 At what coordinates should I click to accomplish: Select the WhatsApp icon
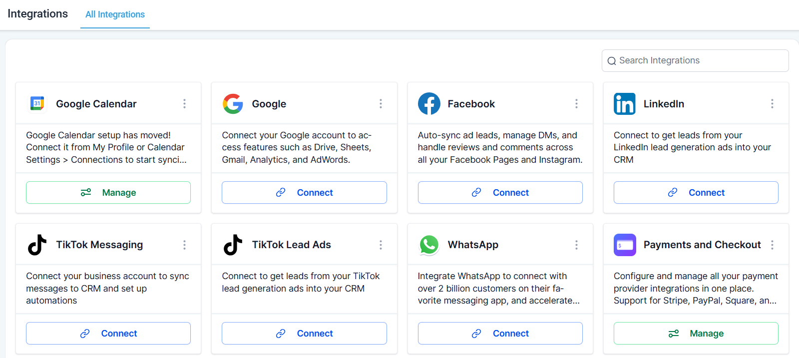428,244
